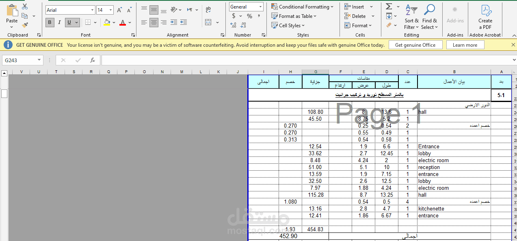Cut selection with the scissors icon

[x=25, y=7]
